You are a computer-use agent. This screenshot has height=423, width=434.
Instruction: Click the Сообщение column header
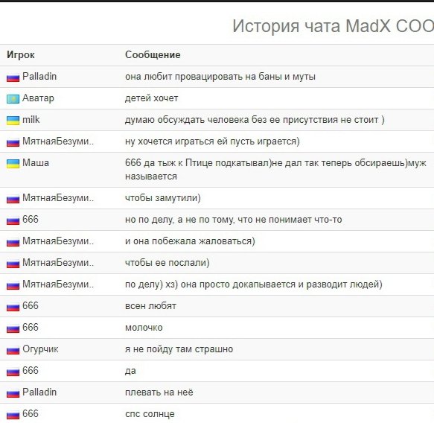coord(153,55)
